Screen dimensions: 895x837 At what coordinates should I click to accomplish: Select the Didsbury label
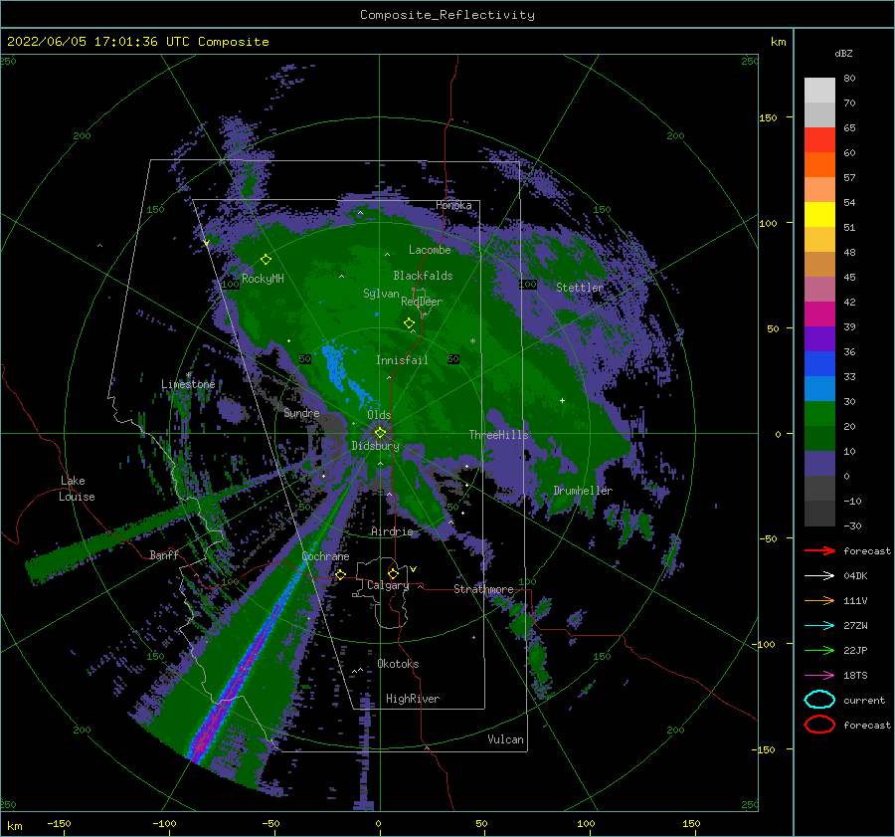pos(376,446)
